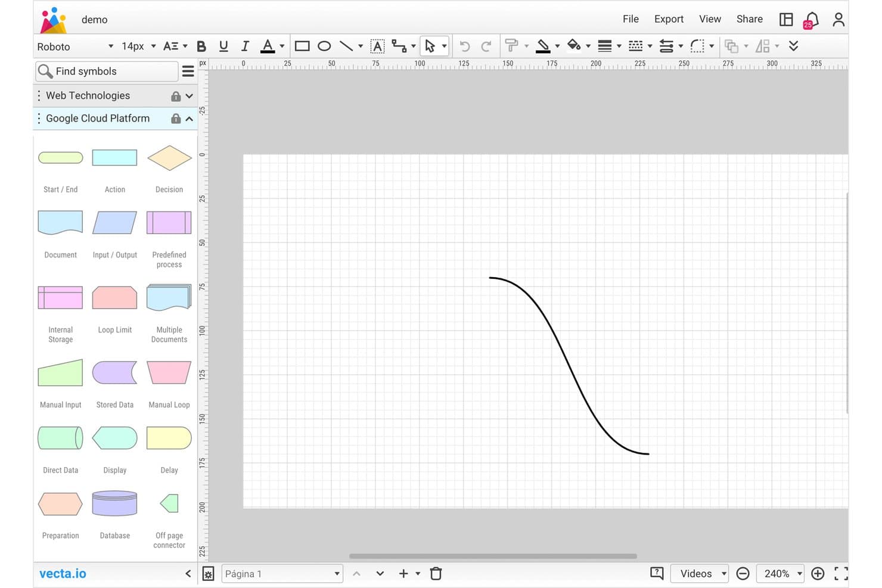Click the add page plus button
882x588 pixels.
(x=403, y=574)
